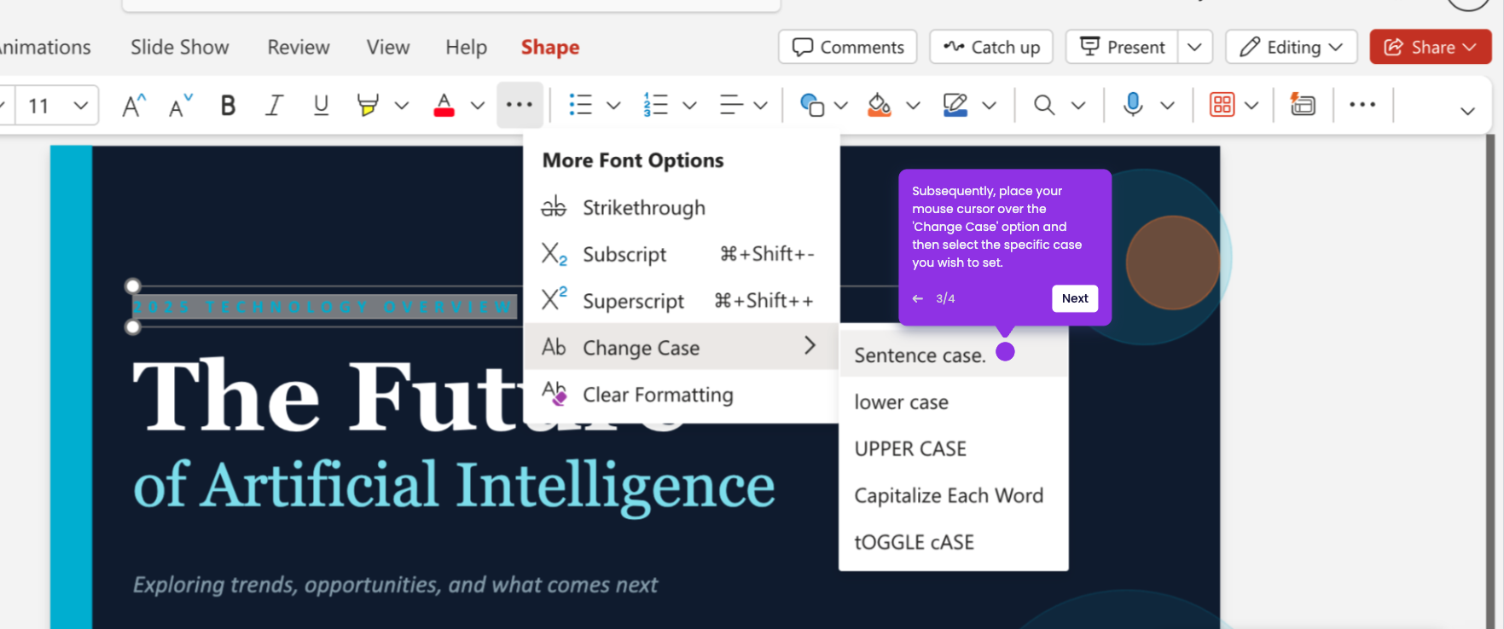The image size is (1504, 629).
Task: Select Sentence case. option
Action: [x=954, y=355]
